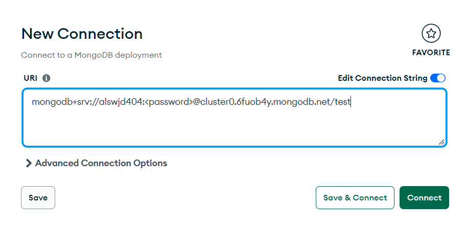Place cursor on <password> placeholder in URI
This screenshot has height=226, width=467.
click(x=169, y=102)
